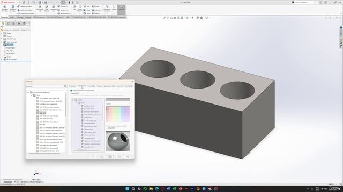343x192 pixels.
Task: Open the Reference Geometry dropdown arrow
Action: (x=107, y=13)
